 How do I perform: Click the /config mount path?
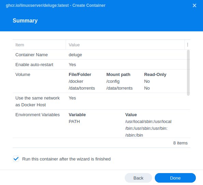(x=113, y=81)
